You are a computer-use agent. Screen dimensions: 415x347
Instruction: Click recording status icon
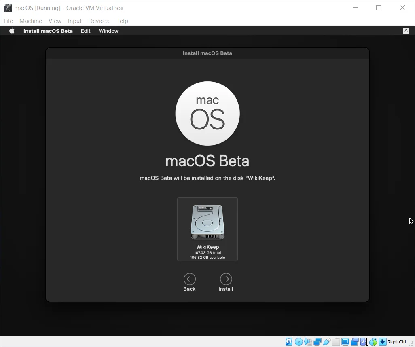coord(355,342)
